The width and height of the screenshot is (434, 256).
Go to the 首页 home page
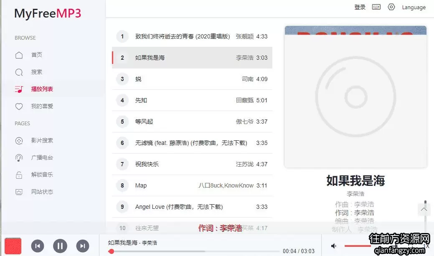tap(37, 55)
